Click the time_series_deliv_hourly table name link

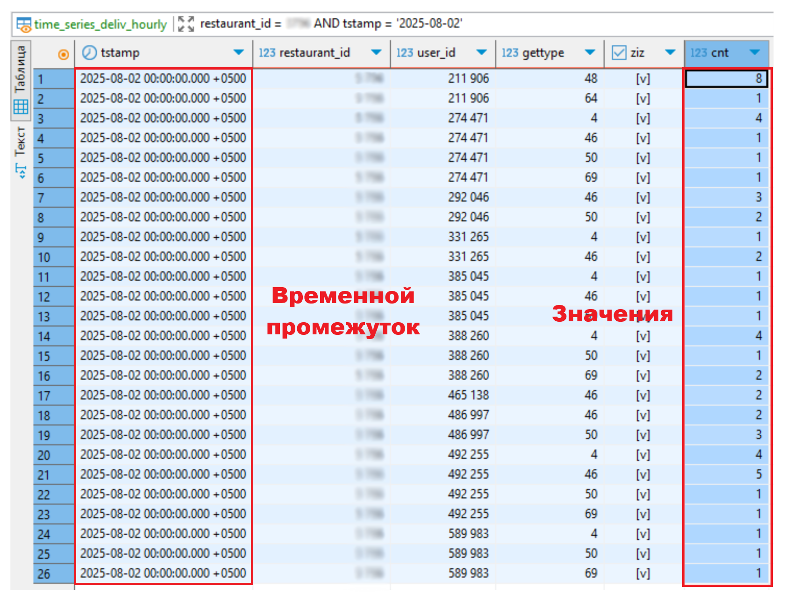[100, 24]
